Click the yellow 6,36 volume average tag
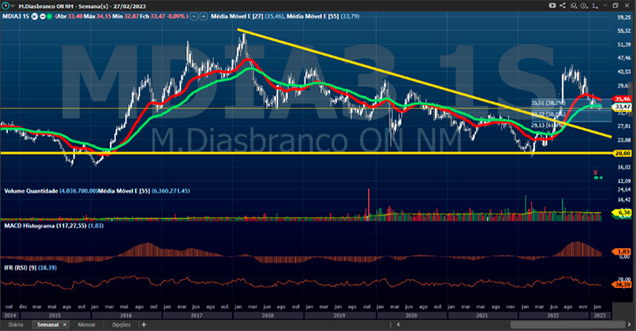This screenshot has width=636, height=331. tap(622, 212)
